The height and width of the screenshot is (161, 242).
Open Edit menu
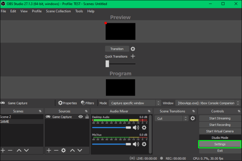click(x=13, y=11)
